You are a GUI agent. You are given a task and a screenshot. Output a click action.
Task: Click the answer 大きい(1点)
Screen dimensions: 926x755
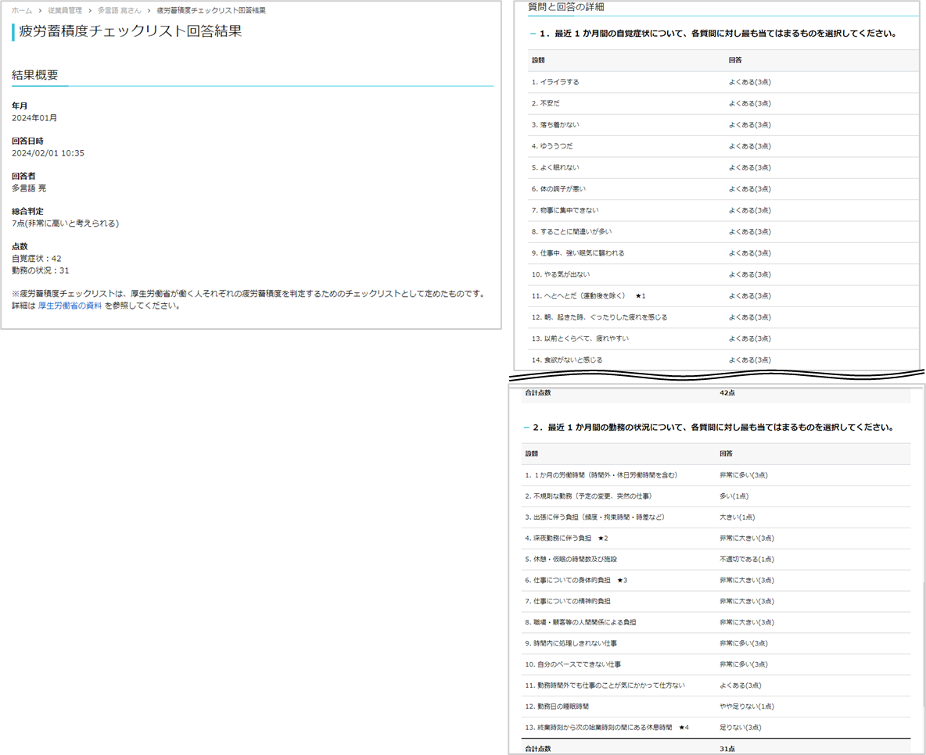[737, 517]
